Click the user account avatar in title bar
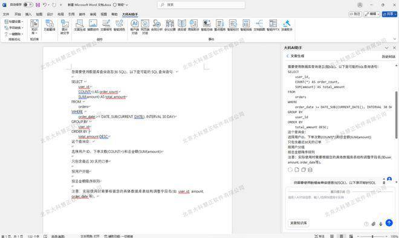 pyautogui.click(x=360, y=5)
